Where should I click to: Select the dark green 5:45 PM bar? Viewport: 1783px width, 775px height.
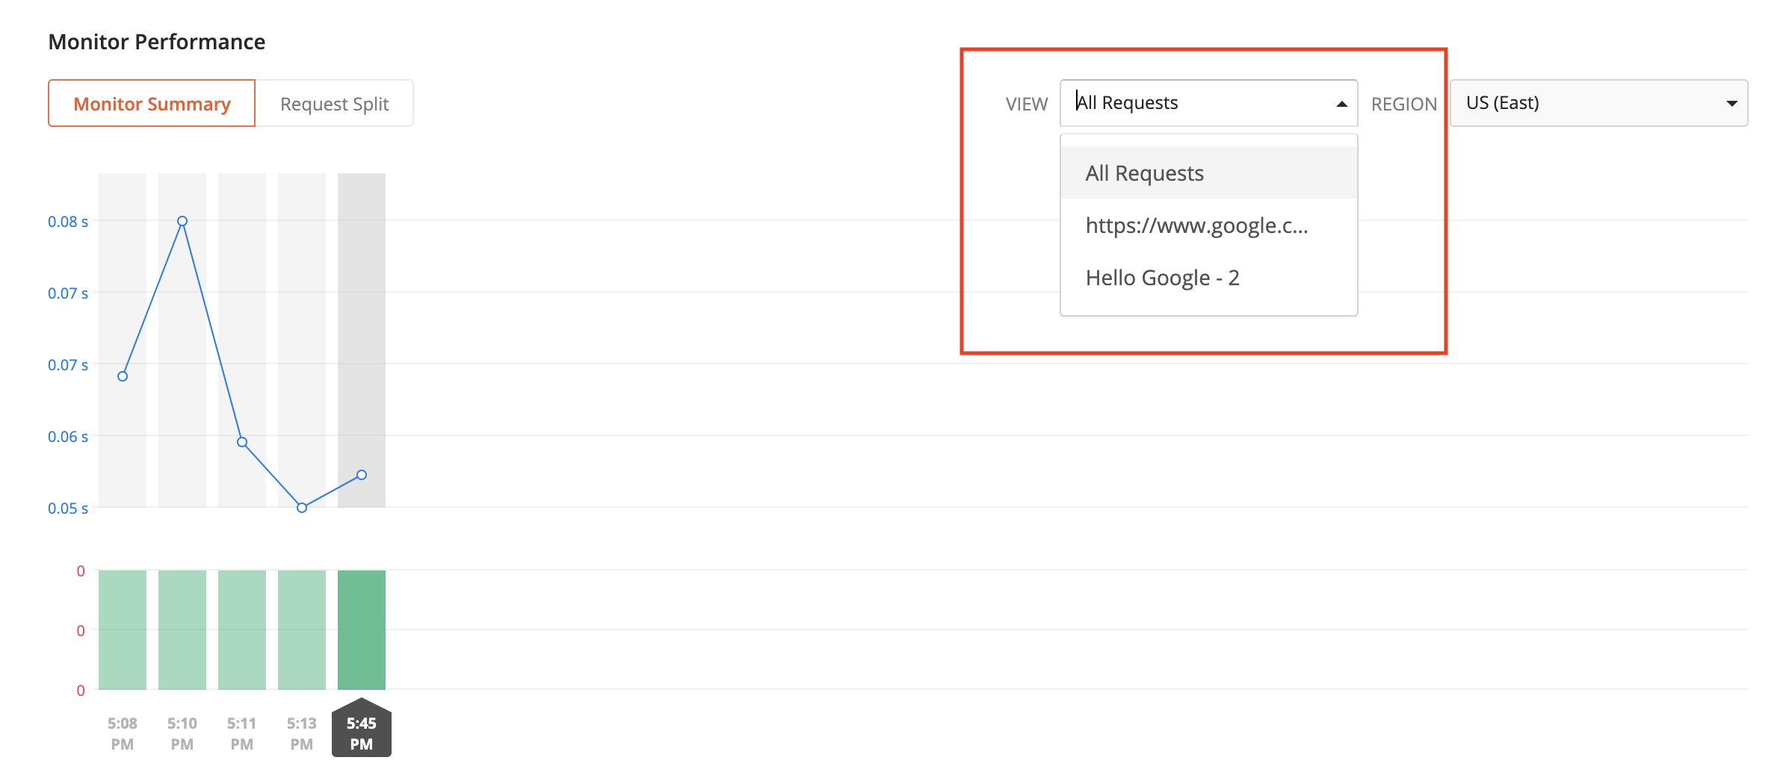361,631
